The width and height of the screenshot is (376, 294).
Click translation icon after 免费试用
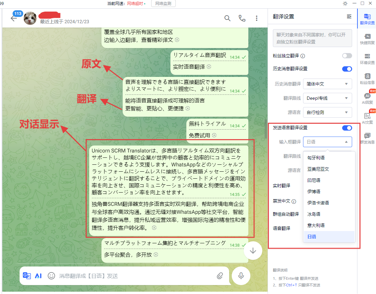pos(214,135)
